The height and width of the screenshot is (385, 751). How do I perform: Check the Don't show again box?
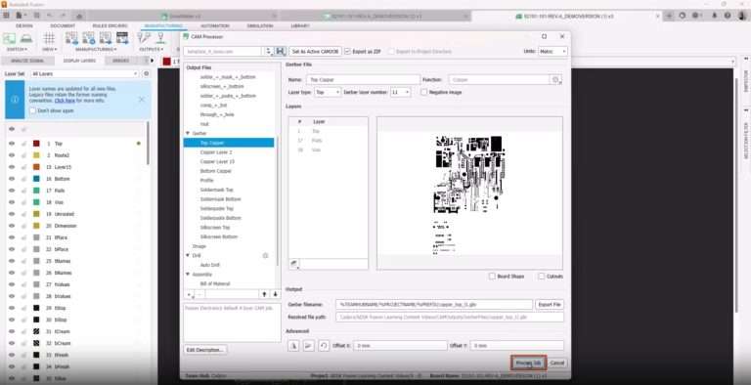32,110
